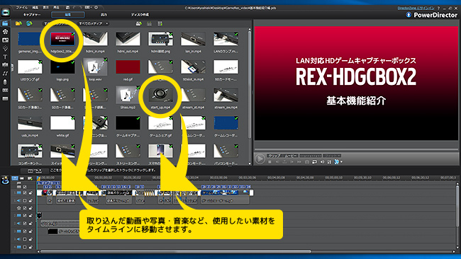Open the Chapter Room
The image size is (461, 259).
click(5, 91)
